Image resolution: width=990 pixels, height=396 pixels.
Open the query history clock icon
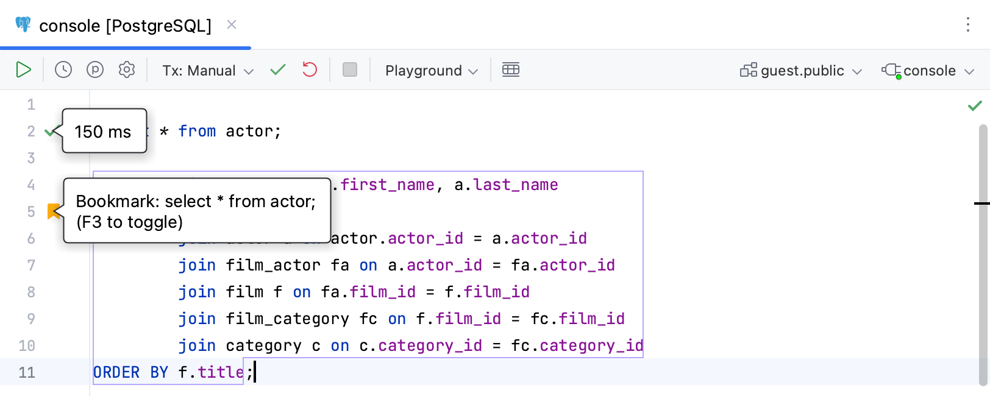pyautogui.click(x=63, y=70)
